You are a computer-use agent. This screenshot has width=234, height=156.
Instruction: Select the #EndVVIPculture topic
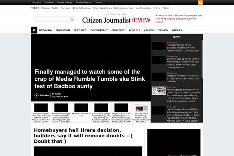tap(82, 8)
